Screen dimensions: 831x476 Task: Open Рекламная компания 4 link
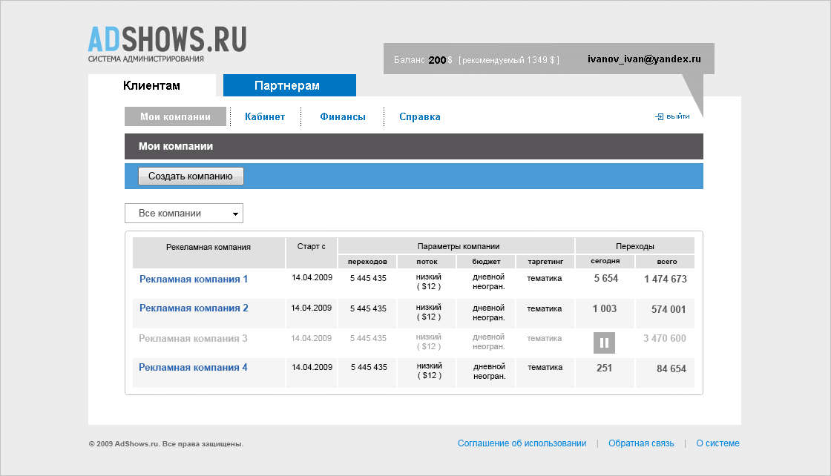(193, 368)
